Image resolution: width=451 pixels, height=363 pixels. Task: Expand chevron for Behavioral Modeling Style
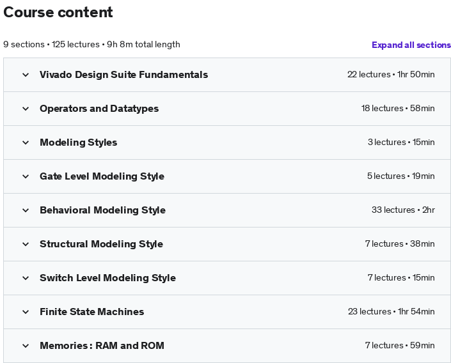(26, 210)
